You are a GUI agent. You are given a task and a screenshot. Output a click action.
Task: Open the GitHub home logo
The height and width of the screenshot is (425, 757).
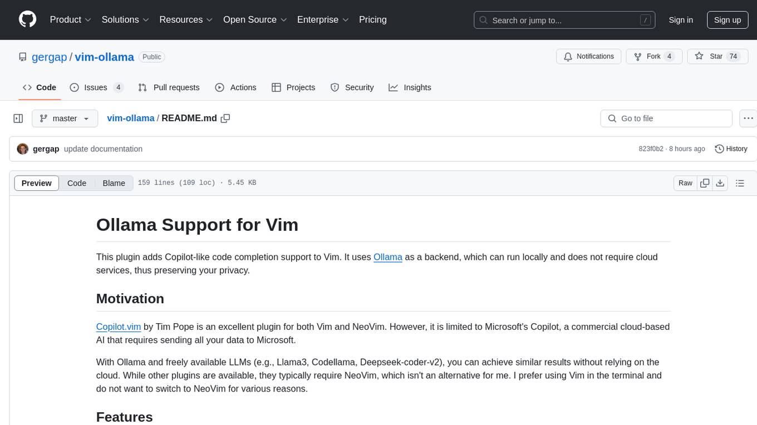coord(27,19)
